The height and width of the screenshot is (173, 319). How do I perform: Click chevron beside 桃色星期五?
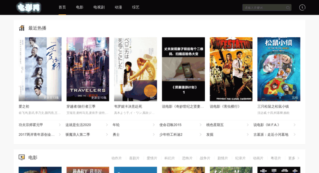[248, 125]
